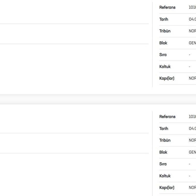Select the Blok label in the first ticket
Image resolution: width=196 pixels, height=196 pixels.
163,43
